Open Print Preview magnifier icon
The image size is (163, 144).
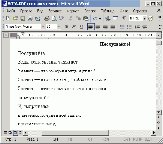point(54,18)
